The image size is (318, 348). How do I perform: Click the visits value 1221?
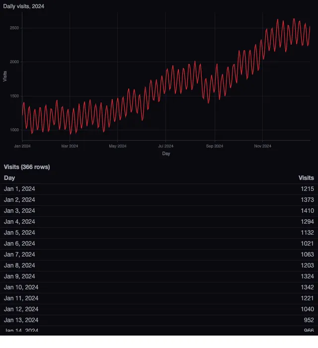pyautogui.click(x=307, y=298)
